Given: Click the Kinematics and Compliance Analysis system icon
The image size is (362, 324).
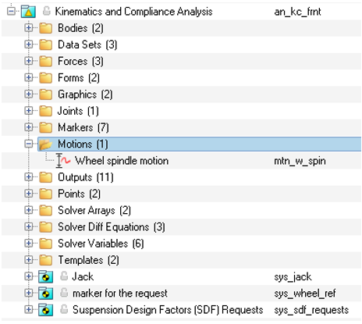Looking at the screenshot, I should tap(28, 12).
